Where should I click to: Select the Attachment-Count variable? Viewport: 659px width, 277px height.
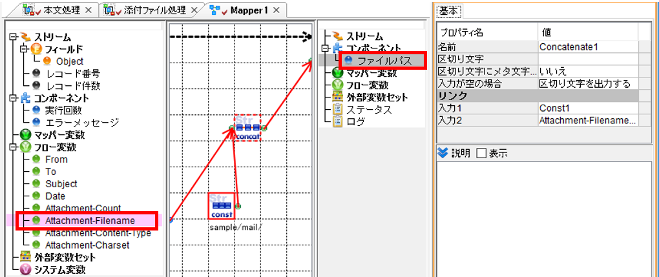[x=83, y=208]
